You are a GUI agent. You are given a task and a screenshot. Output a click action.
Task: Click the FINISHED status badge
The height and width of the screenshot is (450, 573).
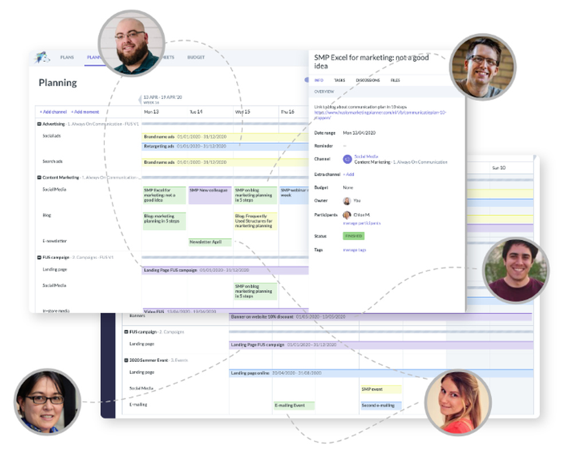(354, 236)
